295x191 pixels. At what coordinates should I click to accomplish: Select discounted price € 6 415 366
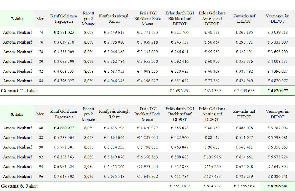pos(114,167)
